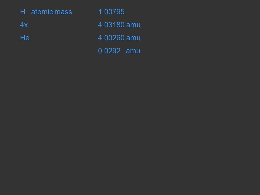Click the 1.00795 hydrogen mass value
The image size is (260, 195).
(x=111, y=12)
